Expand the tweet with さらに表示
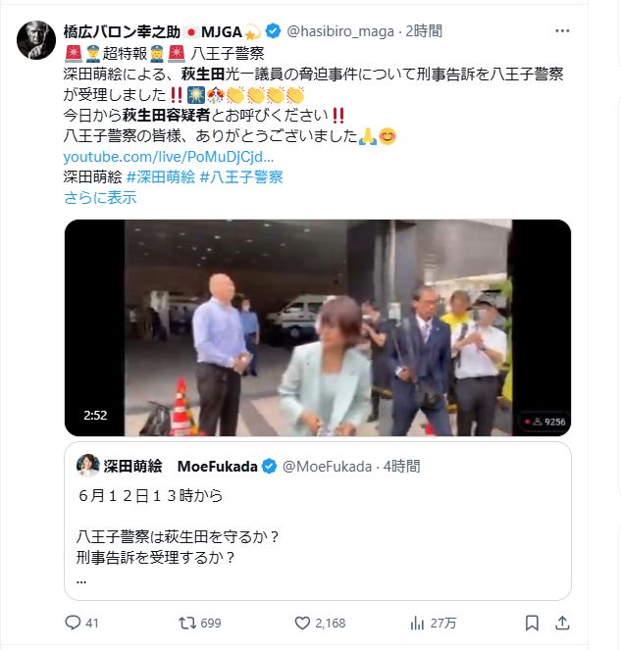 coord(100,197)
